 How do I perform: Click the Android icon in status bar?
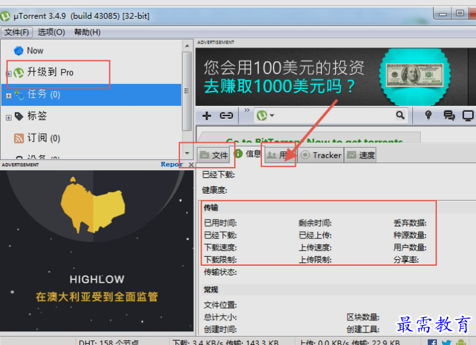461,342
